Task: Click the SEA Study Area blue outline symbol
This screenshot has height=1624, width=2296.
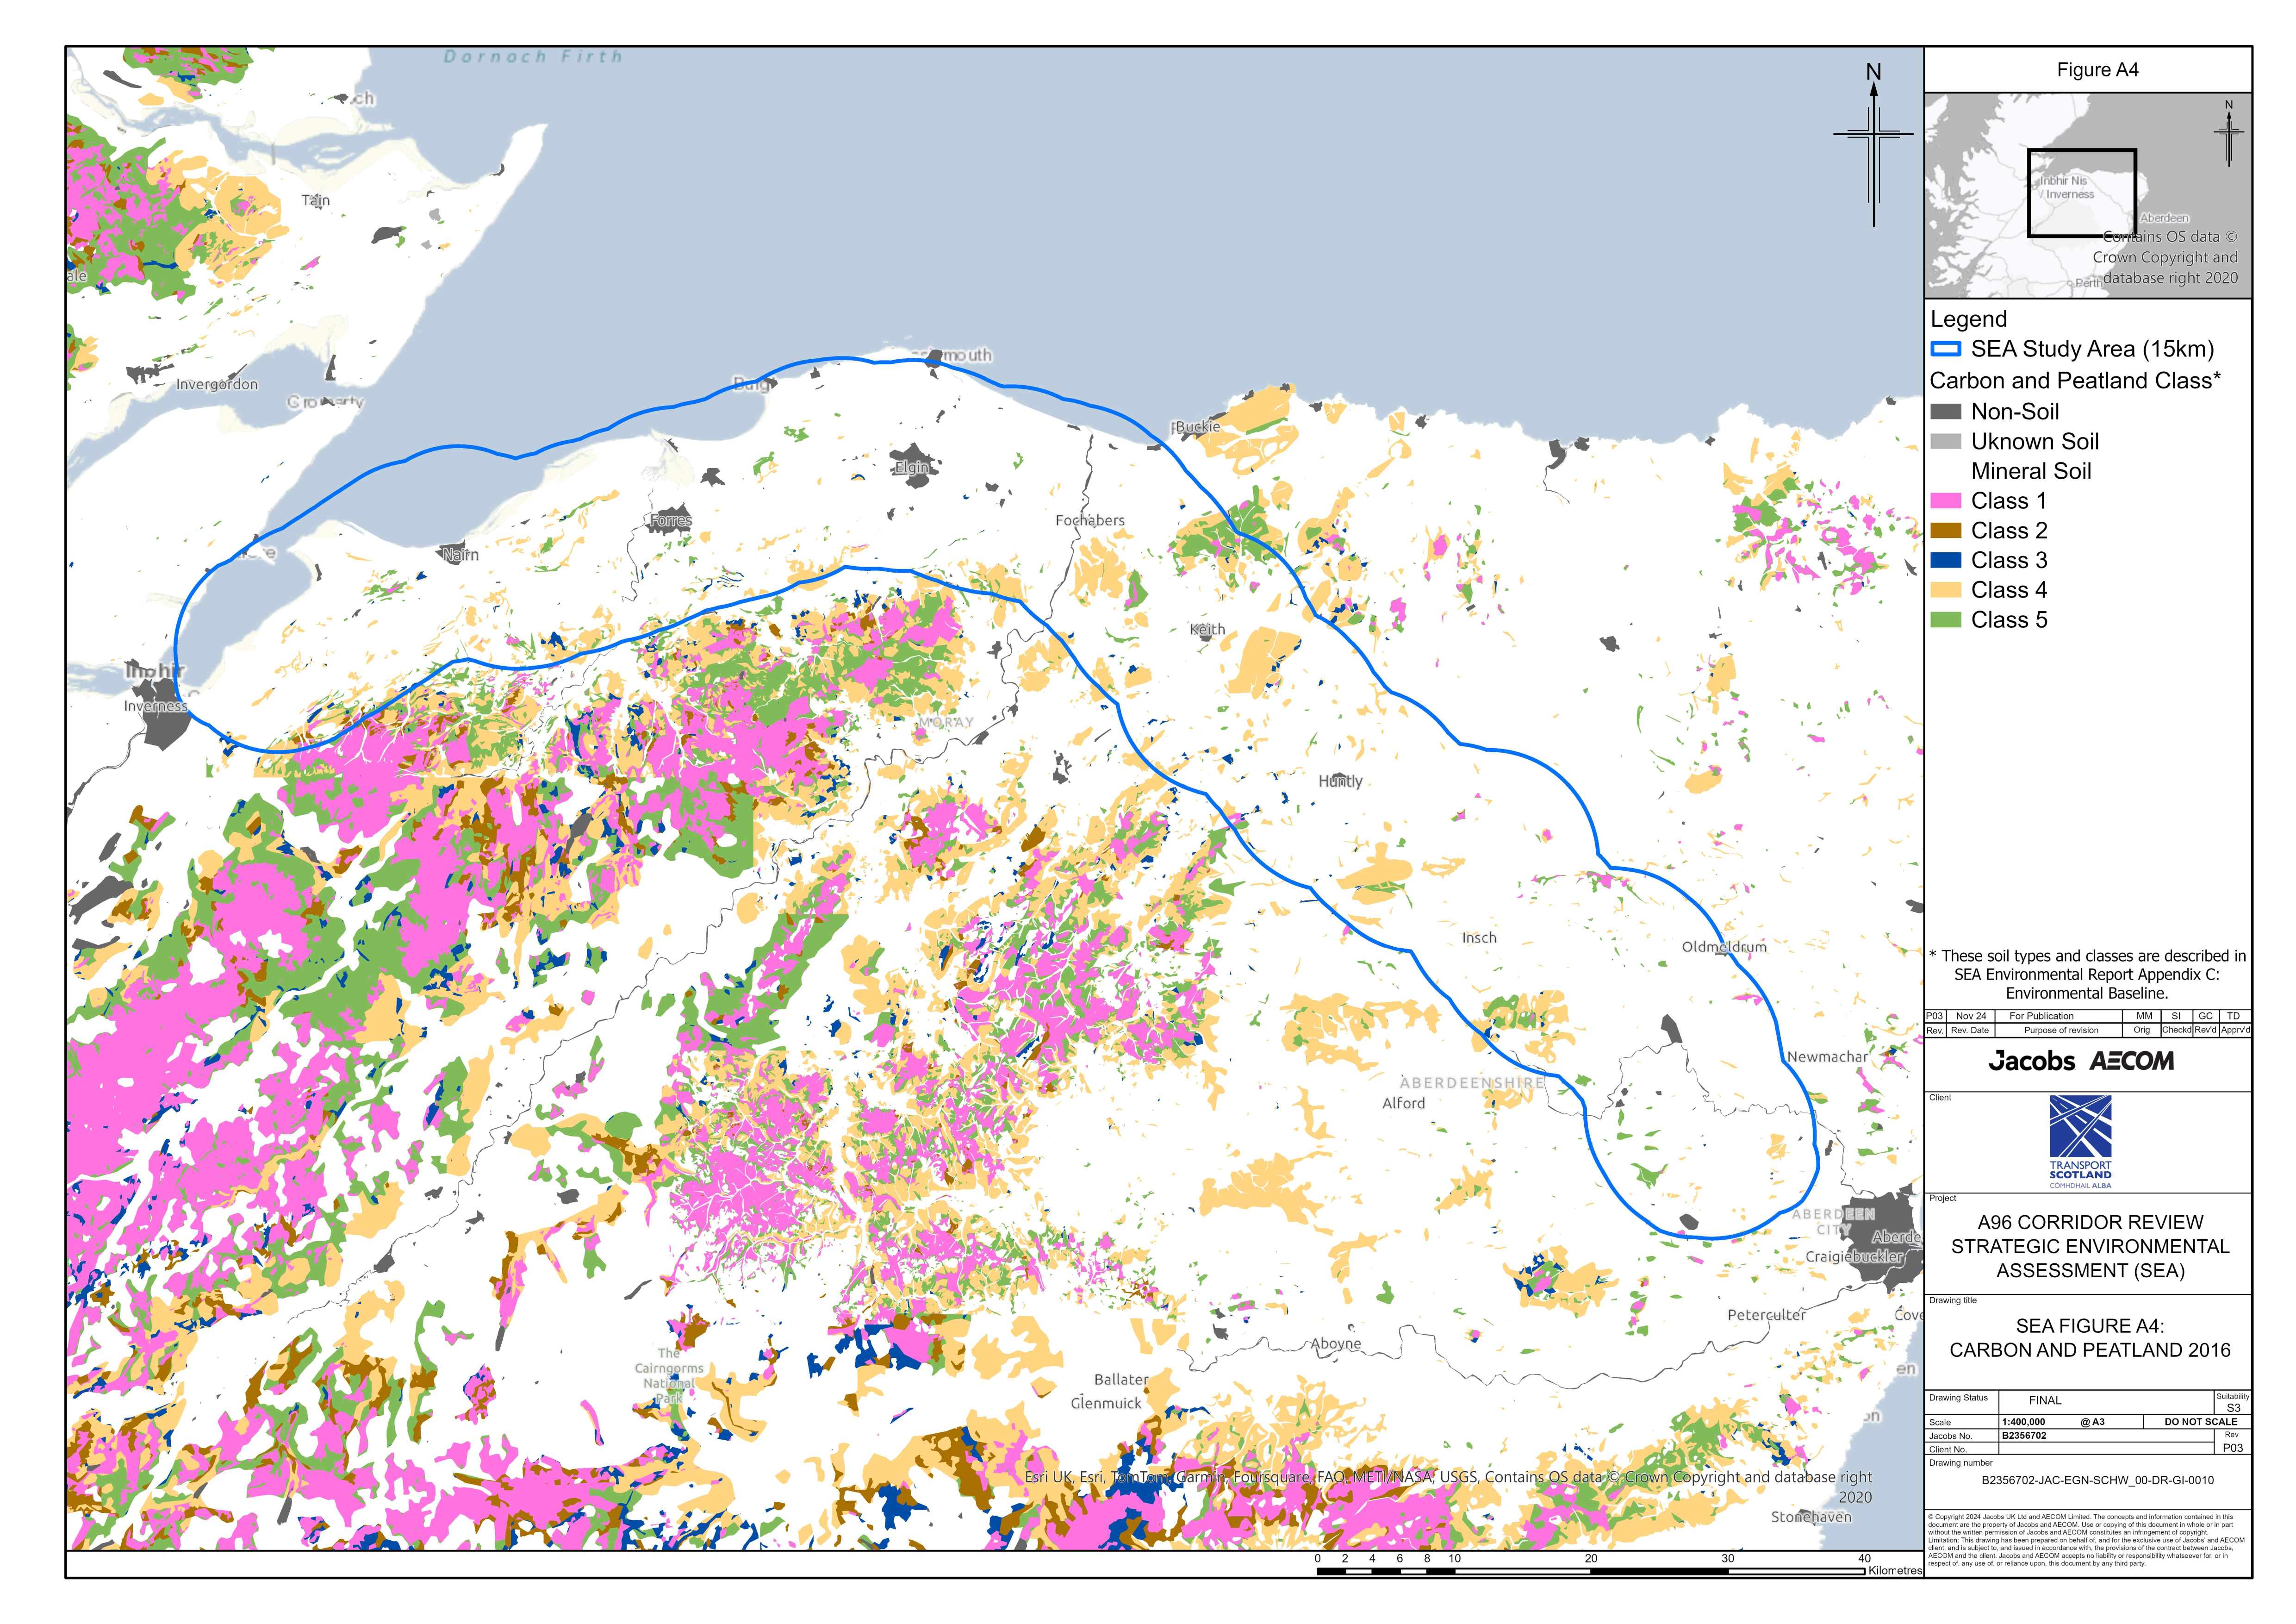Action: 1945,349
